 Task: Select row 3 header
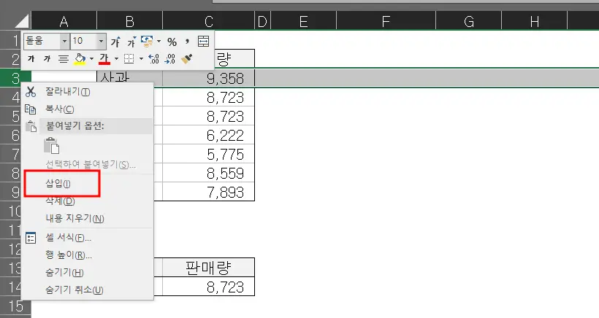click(x=15, y=78)
